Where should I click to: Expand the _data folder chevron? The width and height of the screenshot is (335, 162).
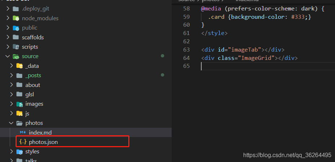tap(12, 66)
